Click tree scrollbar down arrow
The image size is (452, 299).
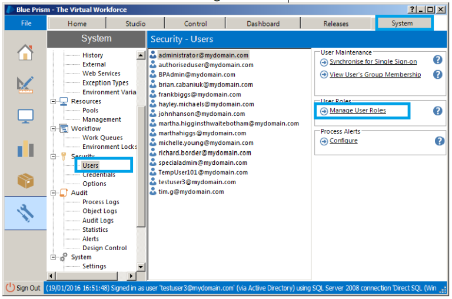(141, 267)
